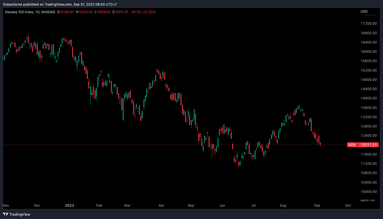Click the 11600.00 price axis label
The image size is (383, 219).
[x=369, y=154]
